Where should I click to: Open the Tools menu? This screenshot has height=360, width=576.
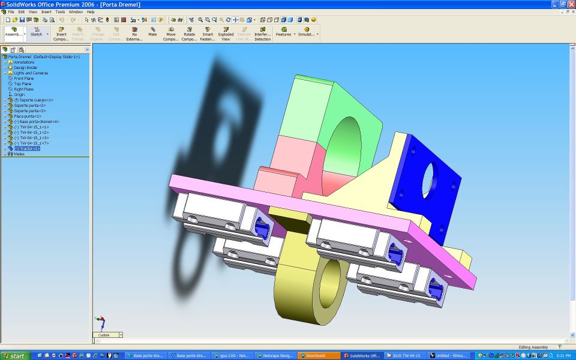60,11
